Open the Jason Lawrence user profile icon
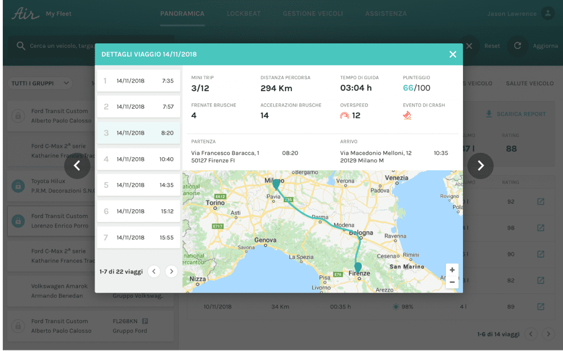 tap(548, 12)
